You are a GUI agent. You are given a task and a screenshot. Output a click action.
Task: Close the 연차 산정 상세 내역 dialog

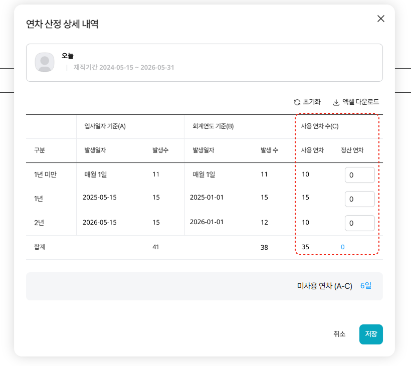(x=381, y=19)
